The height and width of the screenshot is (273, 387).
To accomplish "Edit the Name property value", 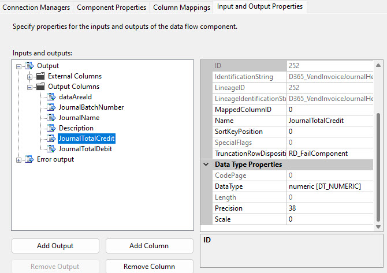I will [330, 121].
